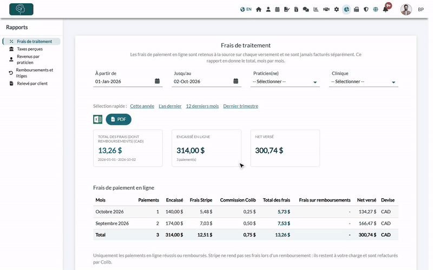Click the Net versé column header
This screenshot has width=433, height=270.
366,200
